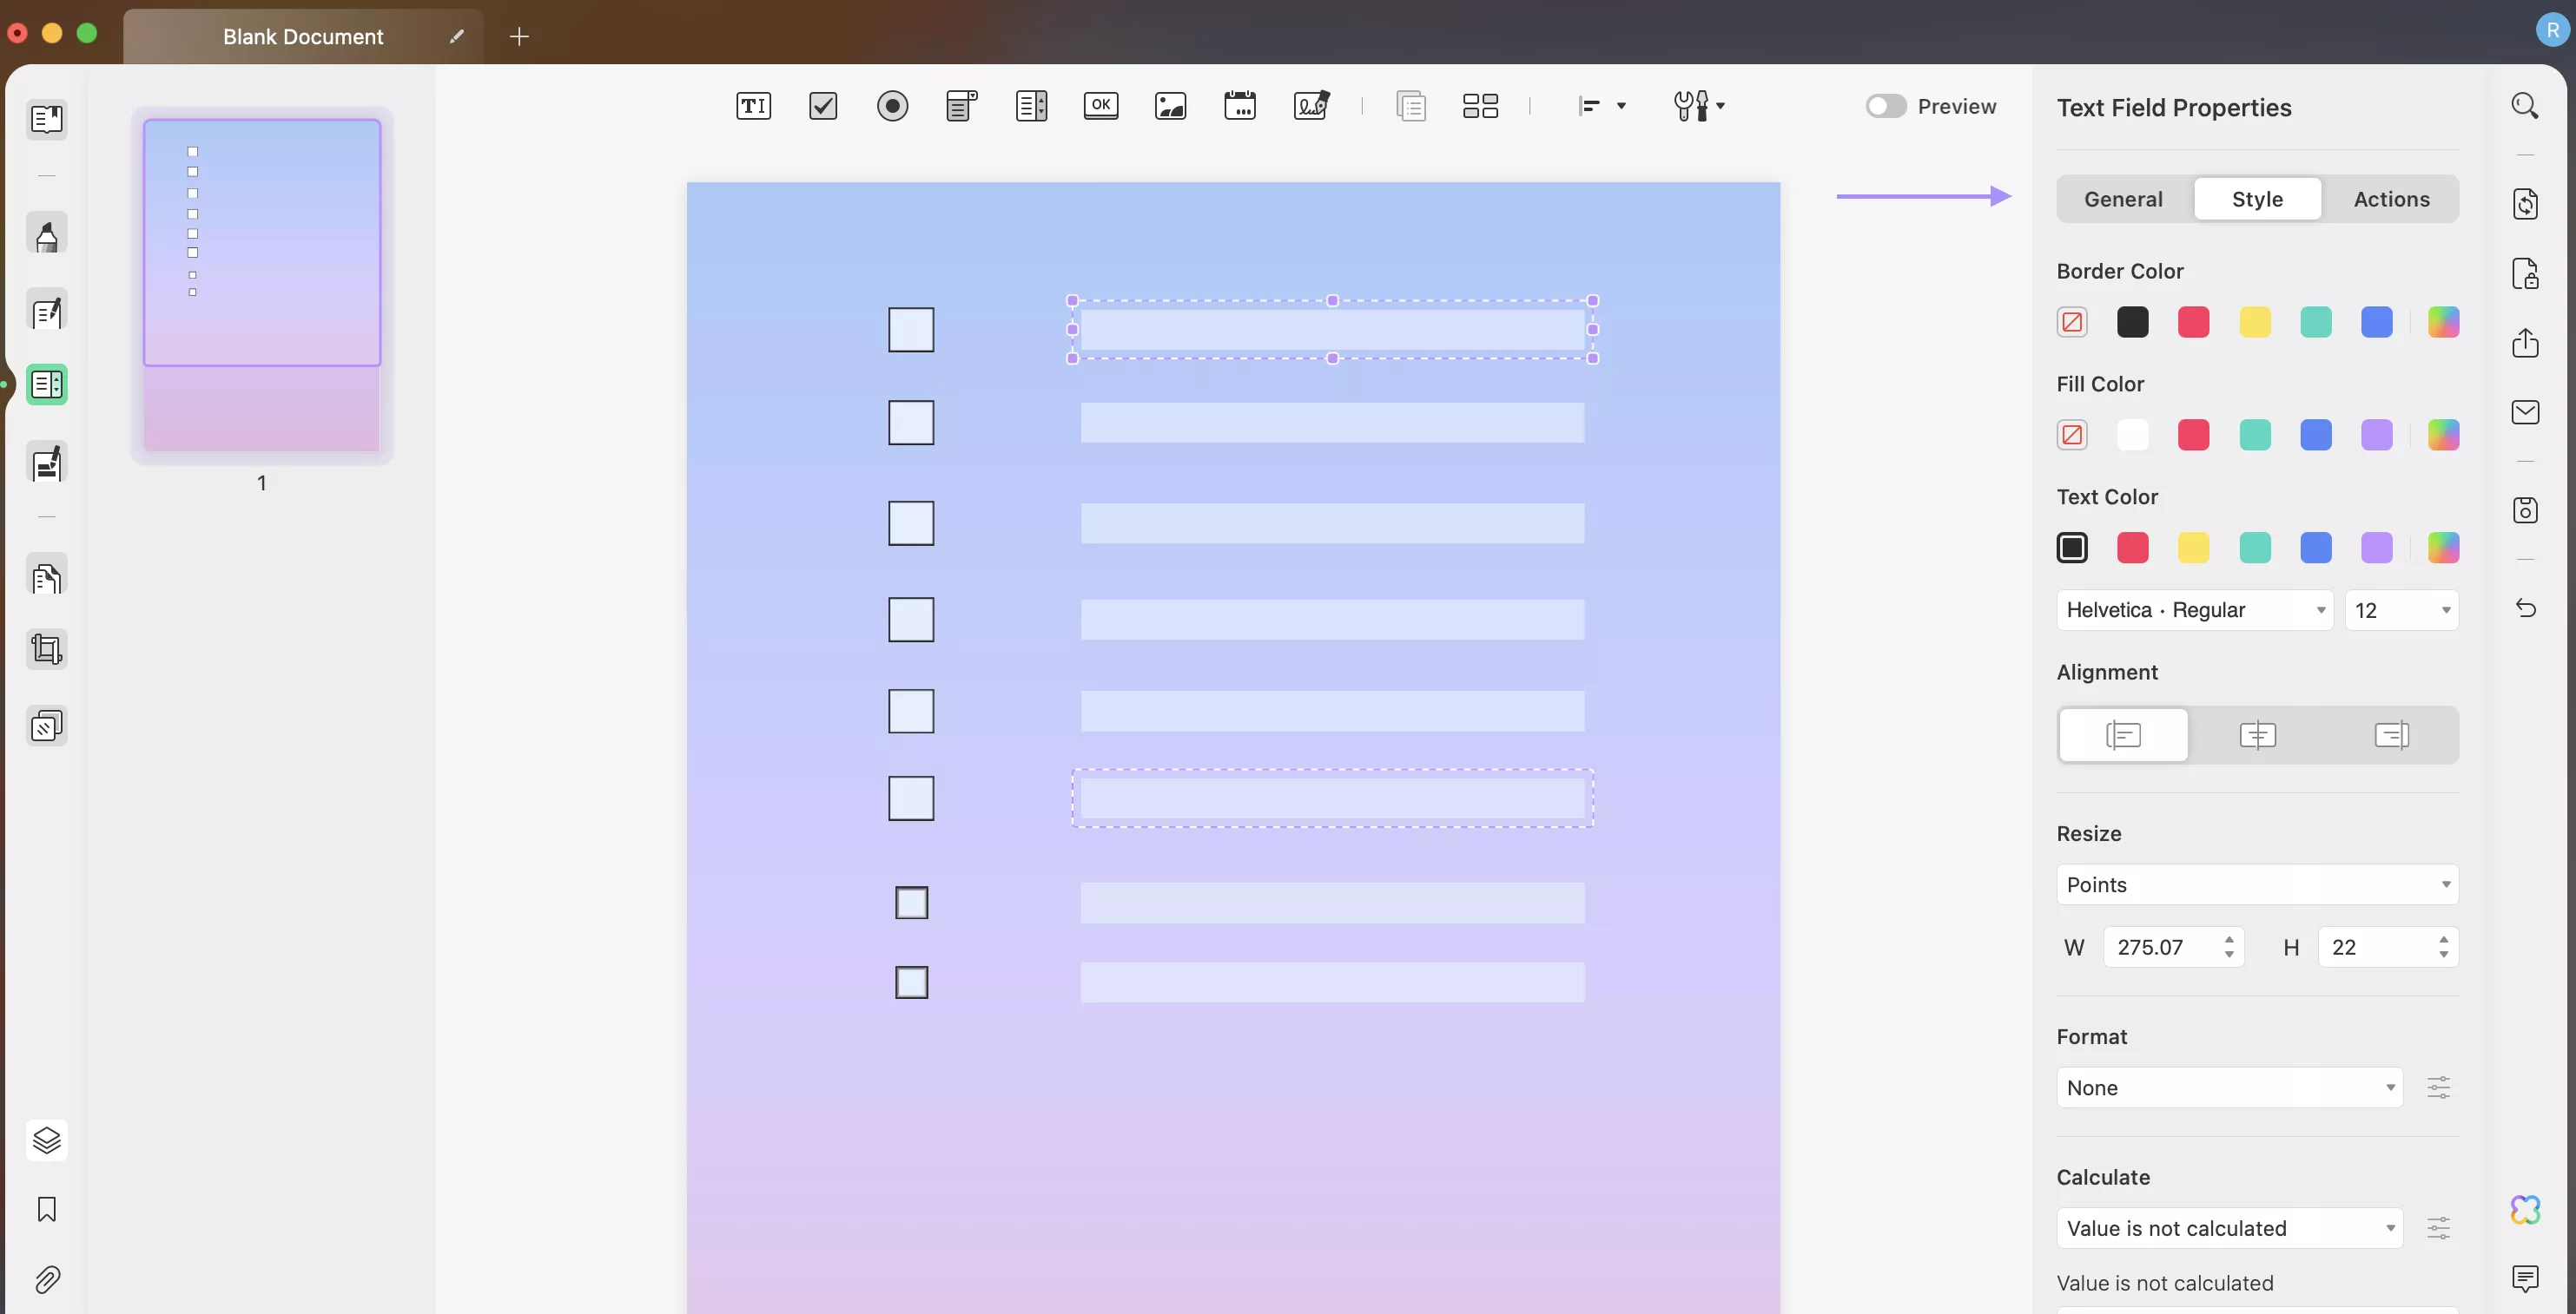Select center text alignment

click(x=2257, y=735)
